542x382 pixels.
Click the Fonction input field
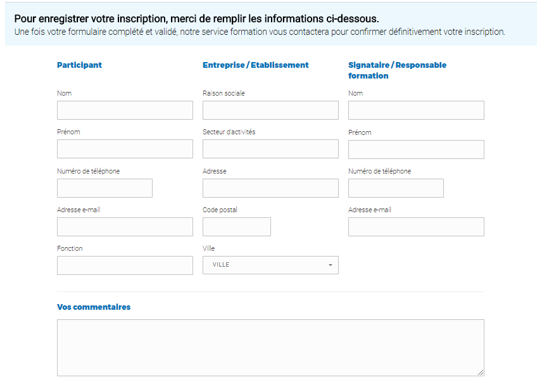click(x=125, y=265)
